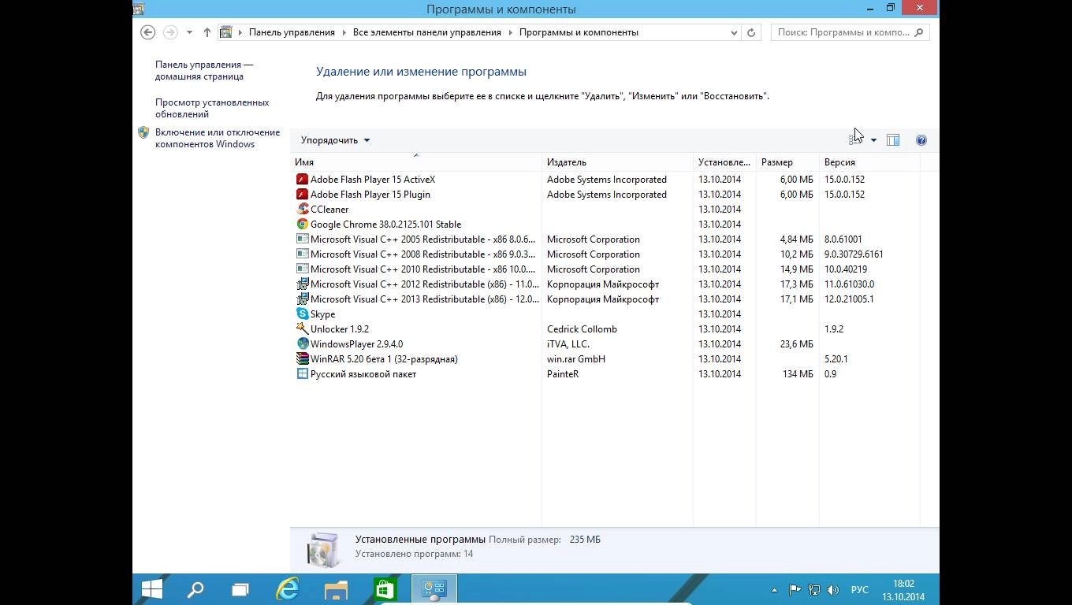
Task: Change view with the view mode icon
Action: 856,140
